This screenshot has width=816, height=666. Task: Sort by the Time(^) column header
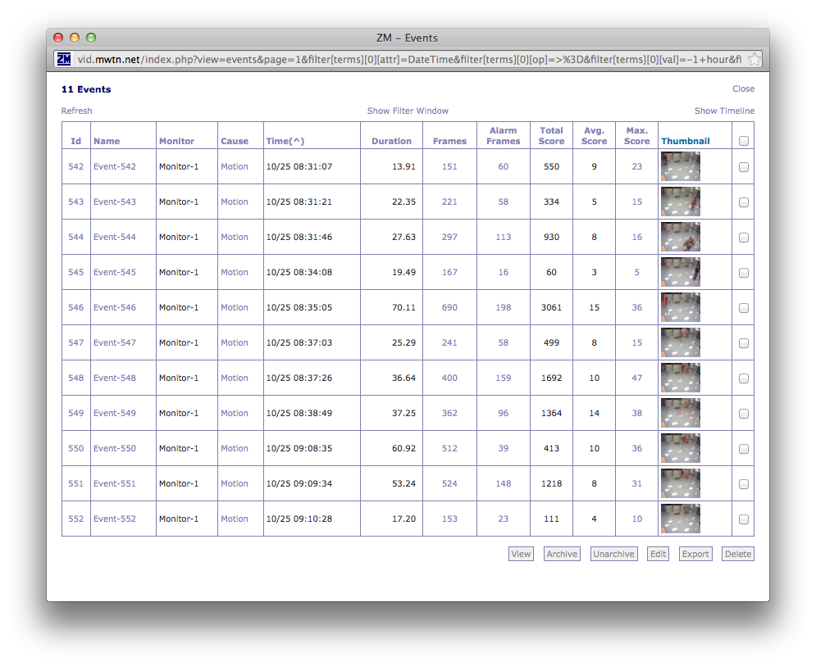285,141
